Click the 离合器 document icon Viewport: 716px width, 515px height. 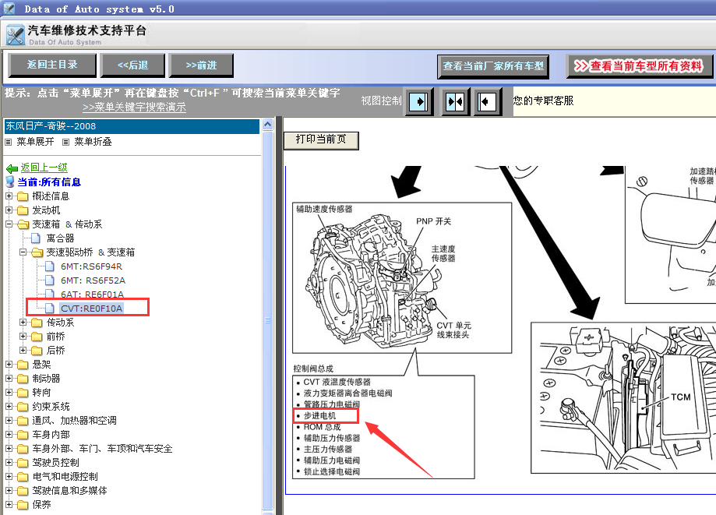[36, 238]
